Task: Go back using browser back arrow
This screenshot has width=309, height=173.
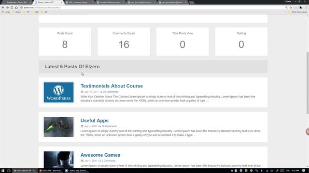Action: coord(3,8)
